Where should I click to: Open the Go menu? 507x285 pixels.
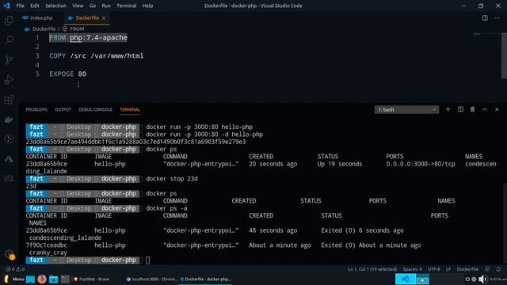[x=93, y=6]
